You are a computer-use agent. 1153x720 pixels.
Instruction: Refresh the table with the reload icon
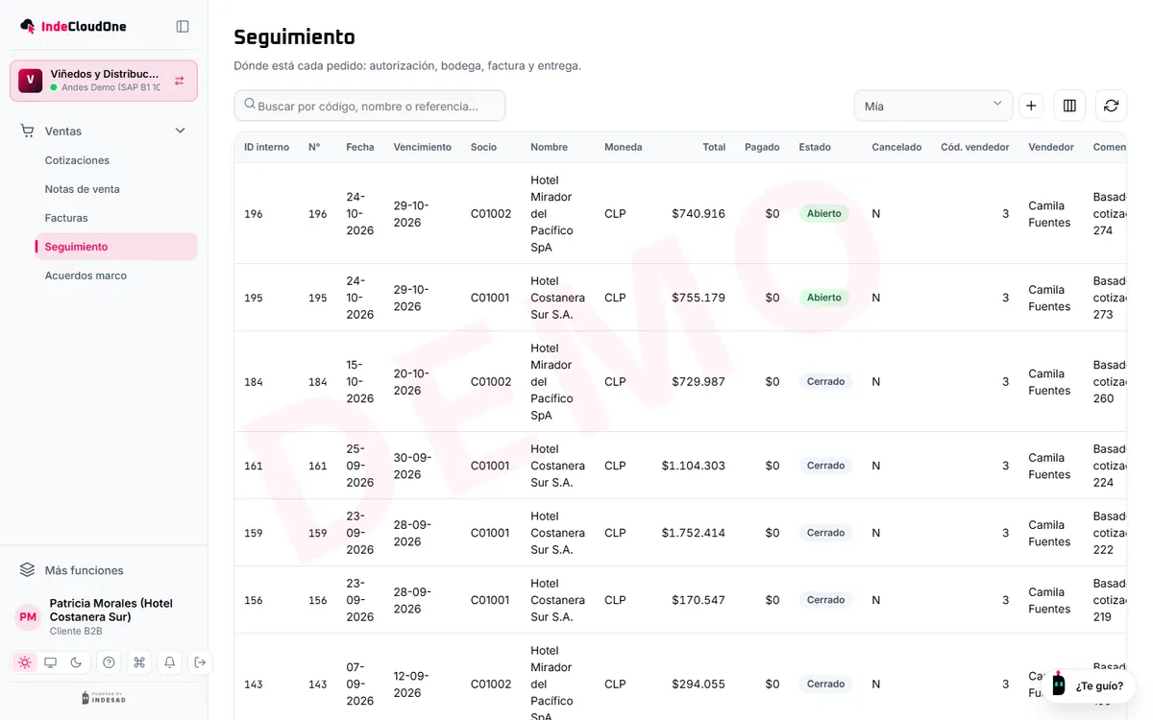coord(1111,106)
